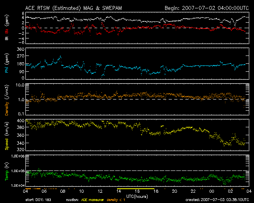Click the '360' tick label on the Phi axis

[x=21, y=49]
